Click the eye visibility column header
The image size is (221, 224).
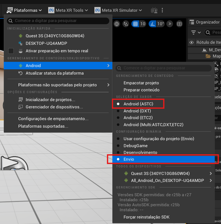pyautogui.click(x=192, y=42)
